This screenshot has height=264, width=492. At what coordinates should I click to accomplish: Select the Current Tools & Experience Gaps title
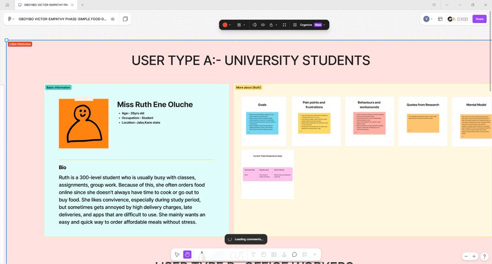(268, 156)
